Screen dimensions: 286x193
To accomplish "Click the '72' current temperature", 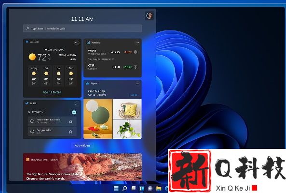I will point(42,57).
